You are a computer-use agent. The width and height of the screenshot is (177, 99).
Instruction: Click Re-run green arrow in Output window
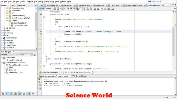pos(40,79)
